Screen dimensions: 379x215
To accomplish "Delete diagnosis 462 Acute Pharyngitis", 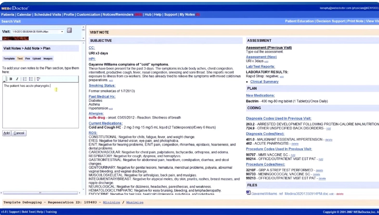I will click(x=295, y=144).
